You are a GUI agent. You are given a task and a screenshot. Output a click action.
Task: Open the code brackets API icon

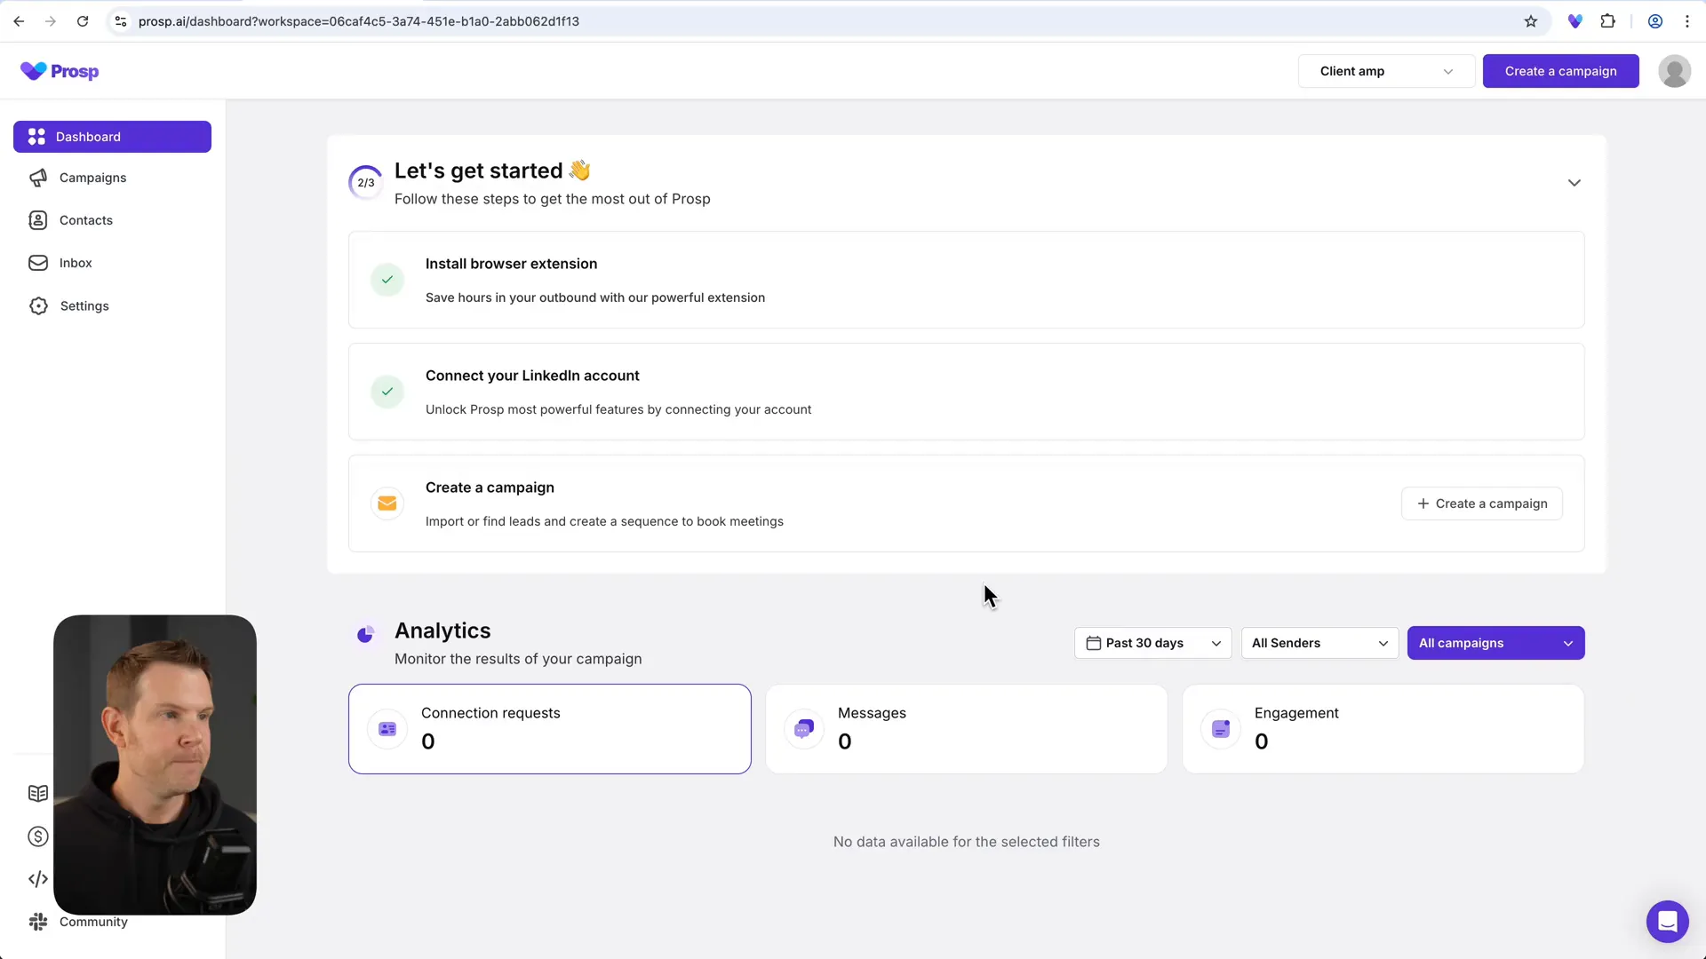[38, 879]
